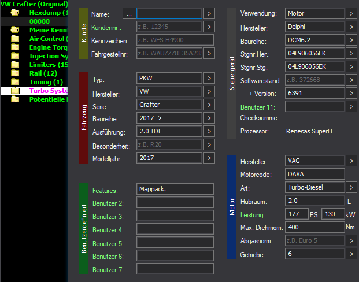Click the Hubraum 2.0 field
The height and width of the screenshot is (282, 359).
[x=315, y=201]
